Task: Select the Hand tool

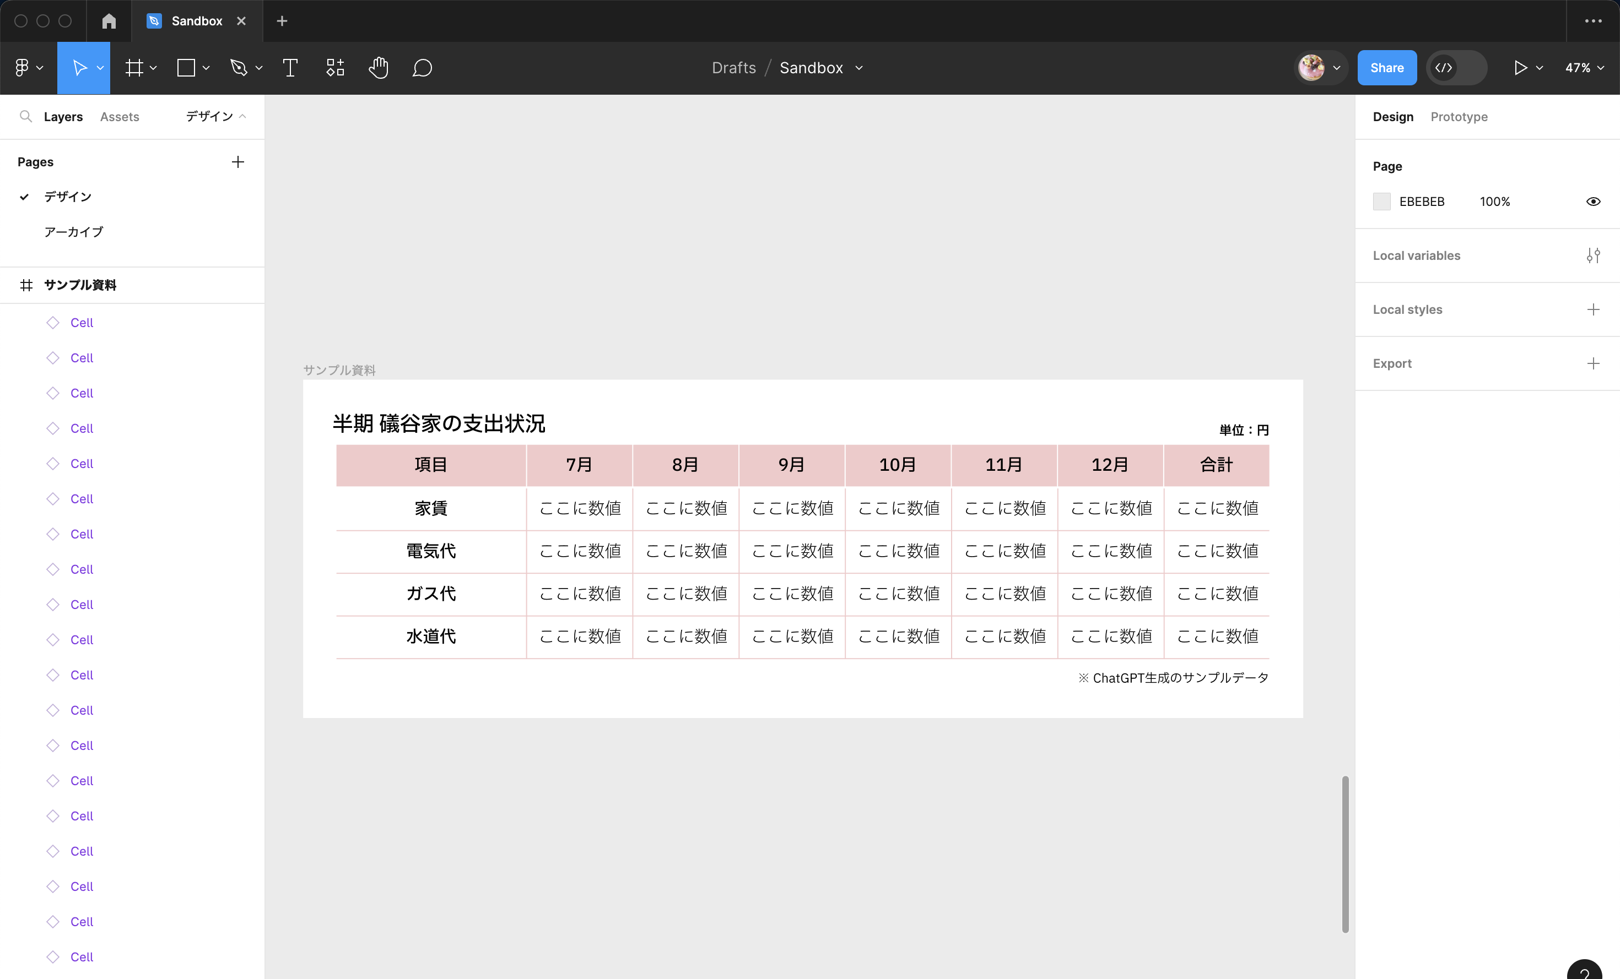Action: pyautogui.click(x=378, y=68)
